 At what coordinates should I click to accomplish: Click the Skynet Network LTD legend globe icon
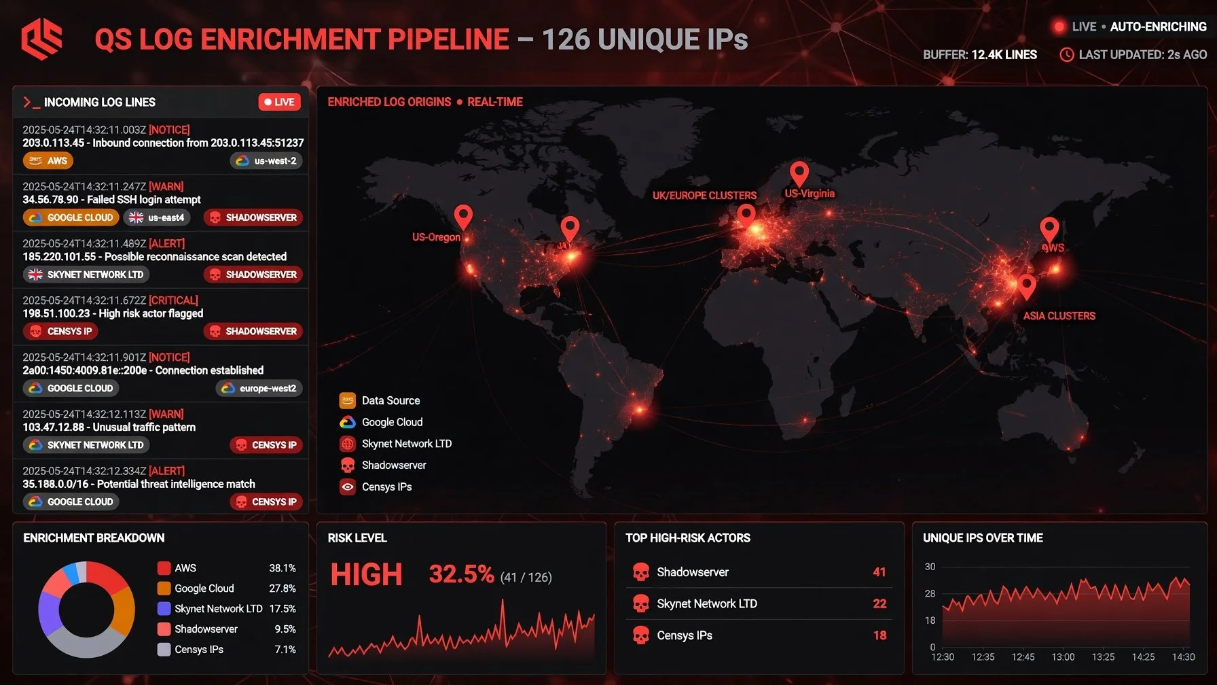(x=348, y=444)
